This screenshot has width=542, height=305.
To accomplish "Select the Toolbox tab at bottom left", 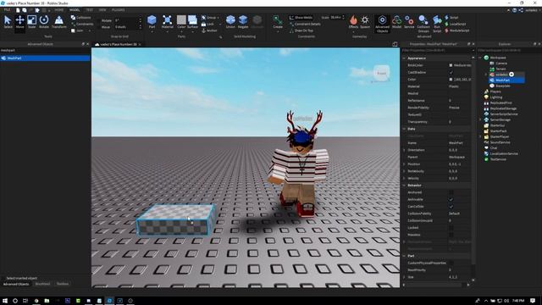I will click(63, 284).
